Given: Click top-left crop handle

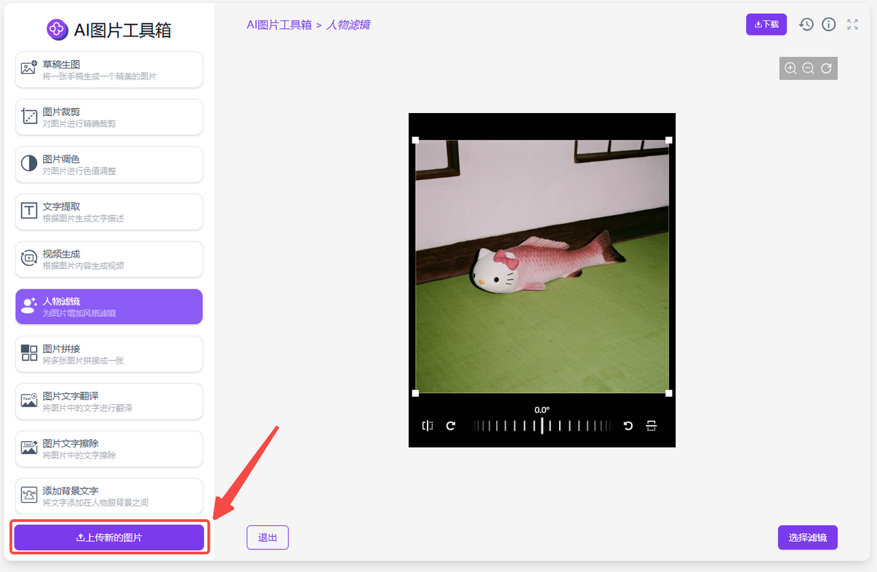Looking at the screenshot, I should tap(415, 140).
